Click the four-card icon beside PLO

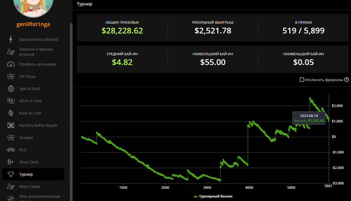[11, 150]
